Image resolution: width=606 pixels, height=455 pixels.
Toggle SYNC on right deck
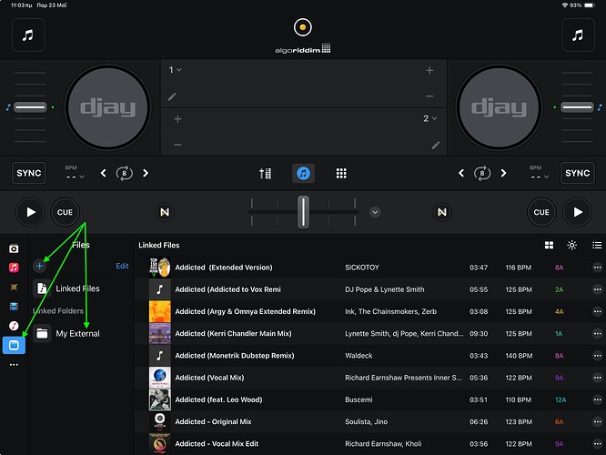578,173
